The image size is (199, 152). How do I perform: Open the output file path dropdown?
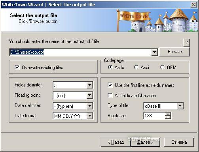(x=154, y=52)
